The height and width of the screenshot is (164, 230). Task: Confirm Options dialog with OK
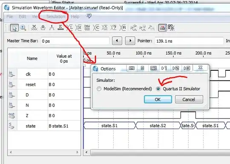[158, 99]
